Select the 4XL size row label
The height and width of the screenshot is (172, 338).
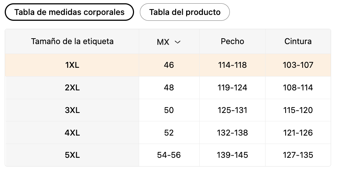point(72,133)
